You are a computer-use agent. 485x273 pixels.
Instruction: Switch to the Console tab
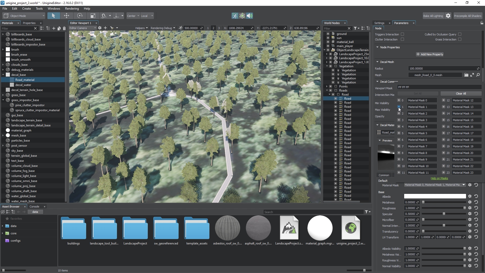point(34,207)
